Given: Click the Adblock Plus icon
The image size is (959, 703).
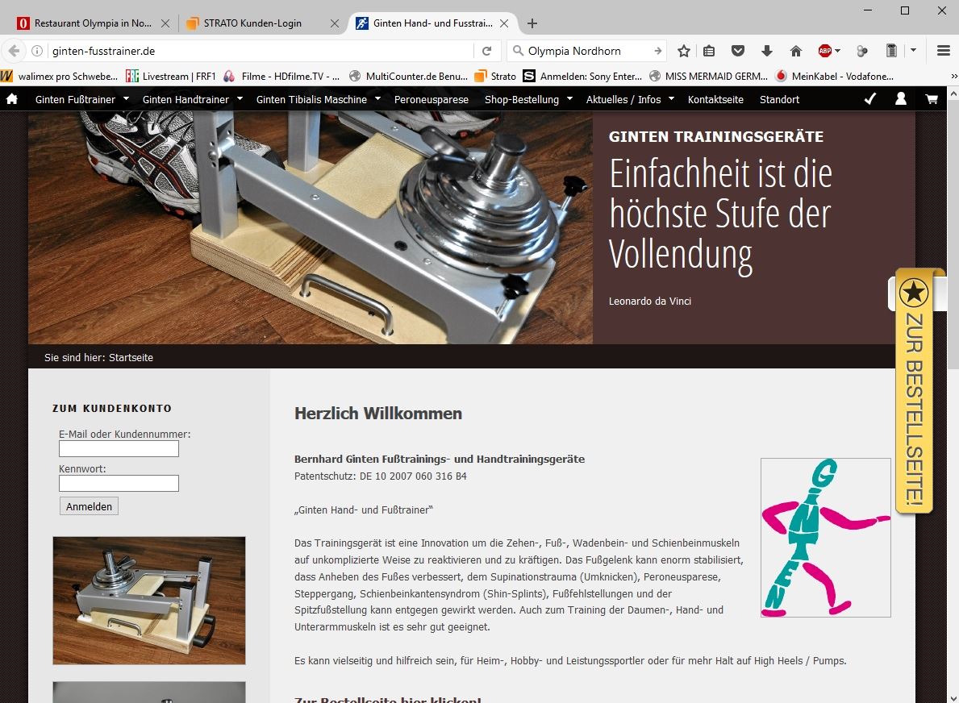Looking at the screenshot, I should click(x=825, y=51).
